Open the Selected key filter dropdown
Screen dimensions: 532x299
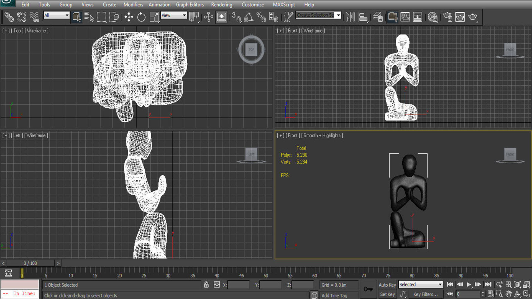[421, 285]
